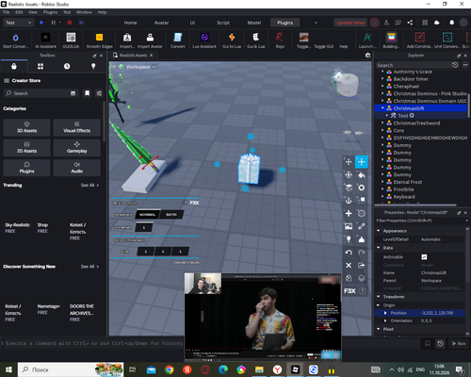Image resolution: width=471 pixels, height=377 pixels.
Task: Stop the playtest with the red stop button
Action: pyautogui.click(x=70, y=23)
